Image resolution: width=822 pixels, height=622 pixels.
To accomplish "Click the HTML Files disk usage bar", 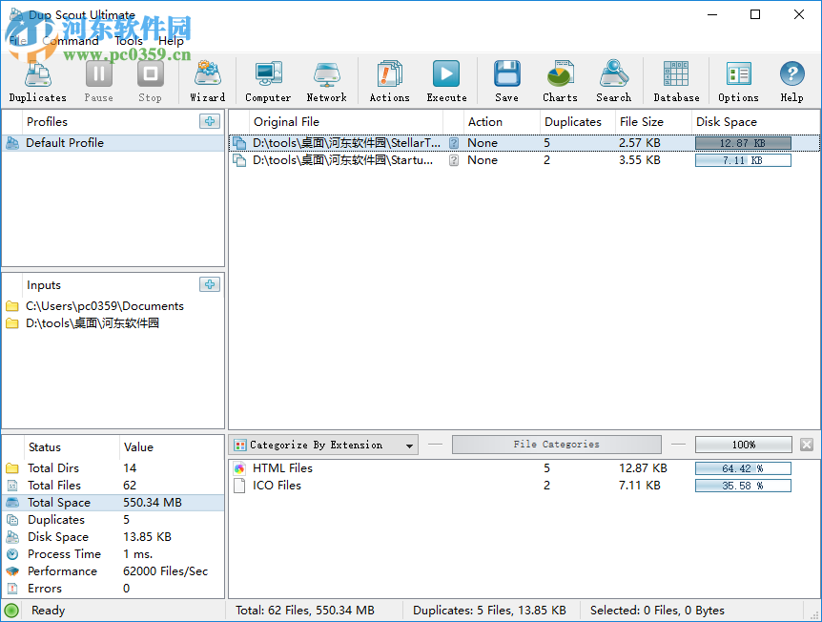I will pos(743,468).
